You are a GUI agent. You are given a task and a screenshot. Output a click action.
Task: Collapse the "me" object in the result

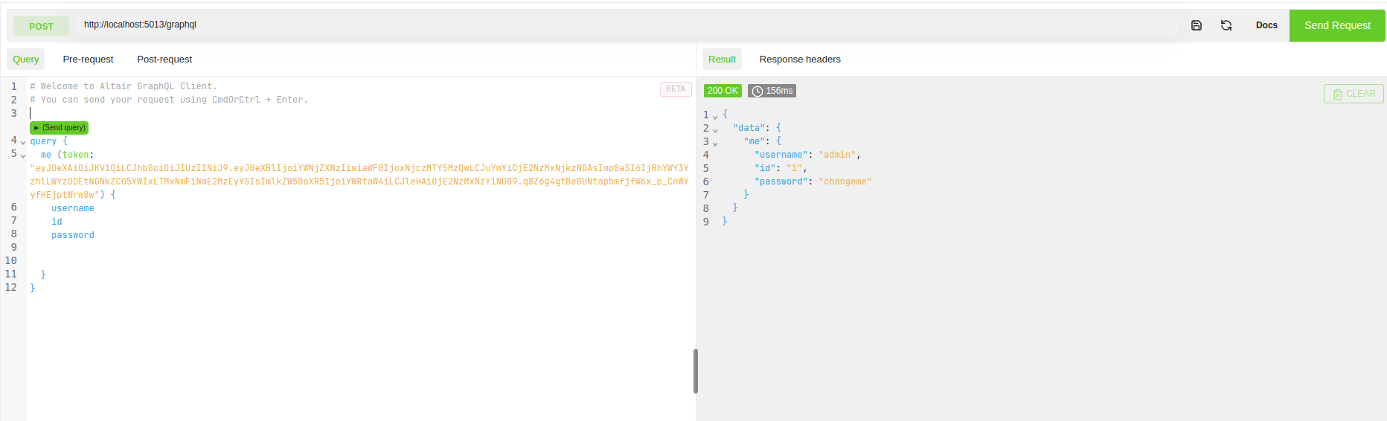coord(715,143)
